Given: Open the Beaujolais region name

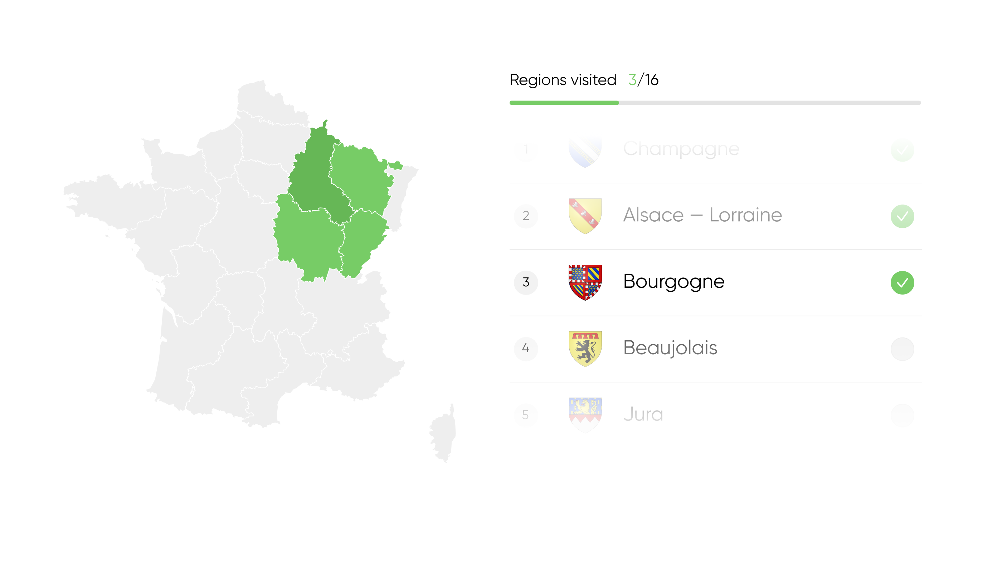Looking at the screenshot, I should pos(670,348).
